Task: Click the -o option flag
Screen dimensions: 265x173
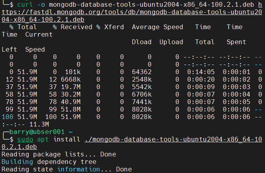Action: click(x=41, y=5)
